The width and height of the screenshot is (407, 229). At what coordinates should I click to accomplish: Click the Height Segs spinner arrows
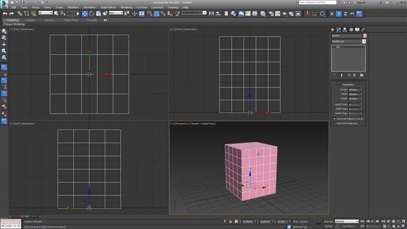pos(361,113)
